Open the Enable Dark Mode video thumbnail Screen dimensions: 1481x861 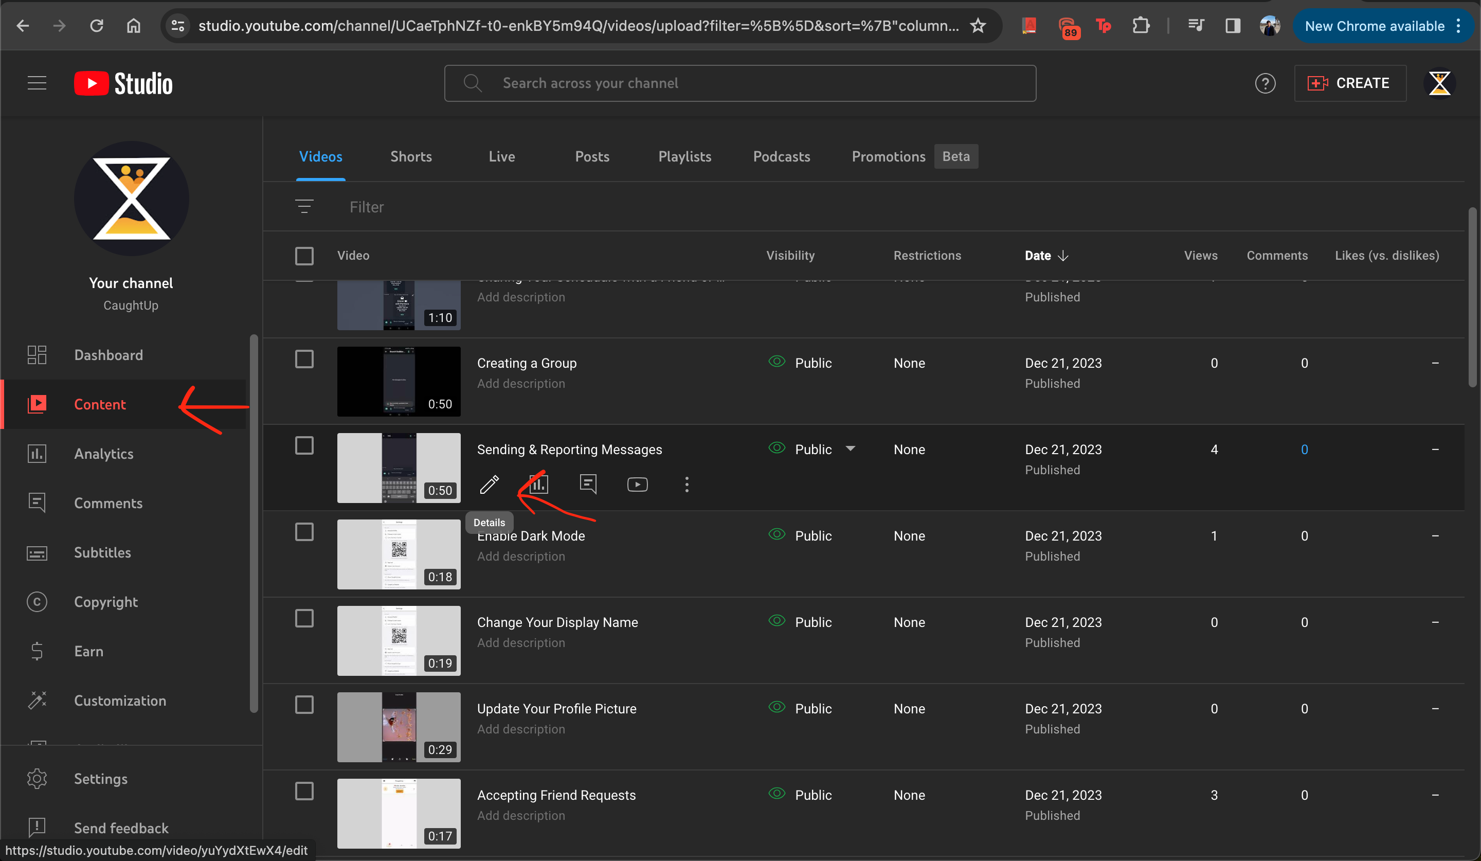pos(399,554)
